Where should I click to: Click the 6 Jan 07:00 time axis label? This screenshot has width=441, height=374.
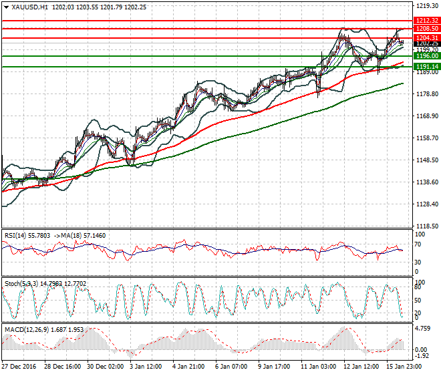[231, 367]
